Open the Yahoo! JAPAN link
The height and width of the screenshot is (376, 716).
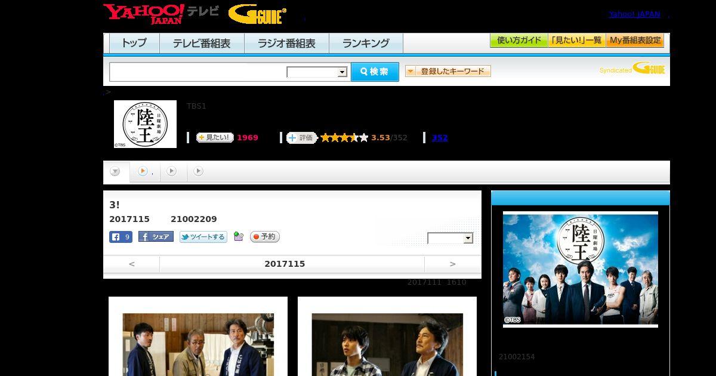(634, 14)
